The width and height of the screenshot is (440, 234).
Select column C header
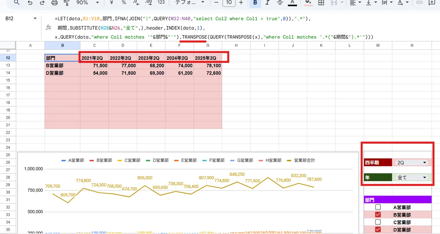pyautogui.click(x=95, y=45)
